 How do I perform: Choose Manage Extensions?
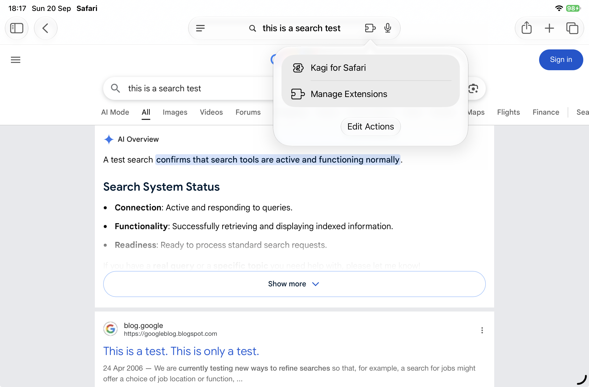pyautogui.click(x=370, y=94)
